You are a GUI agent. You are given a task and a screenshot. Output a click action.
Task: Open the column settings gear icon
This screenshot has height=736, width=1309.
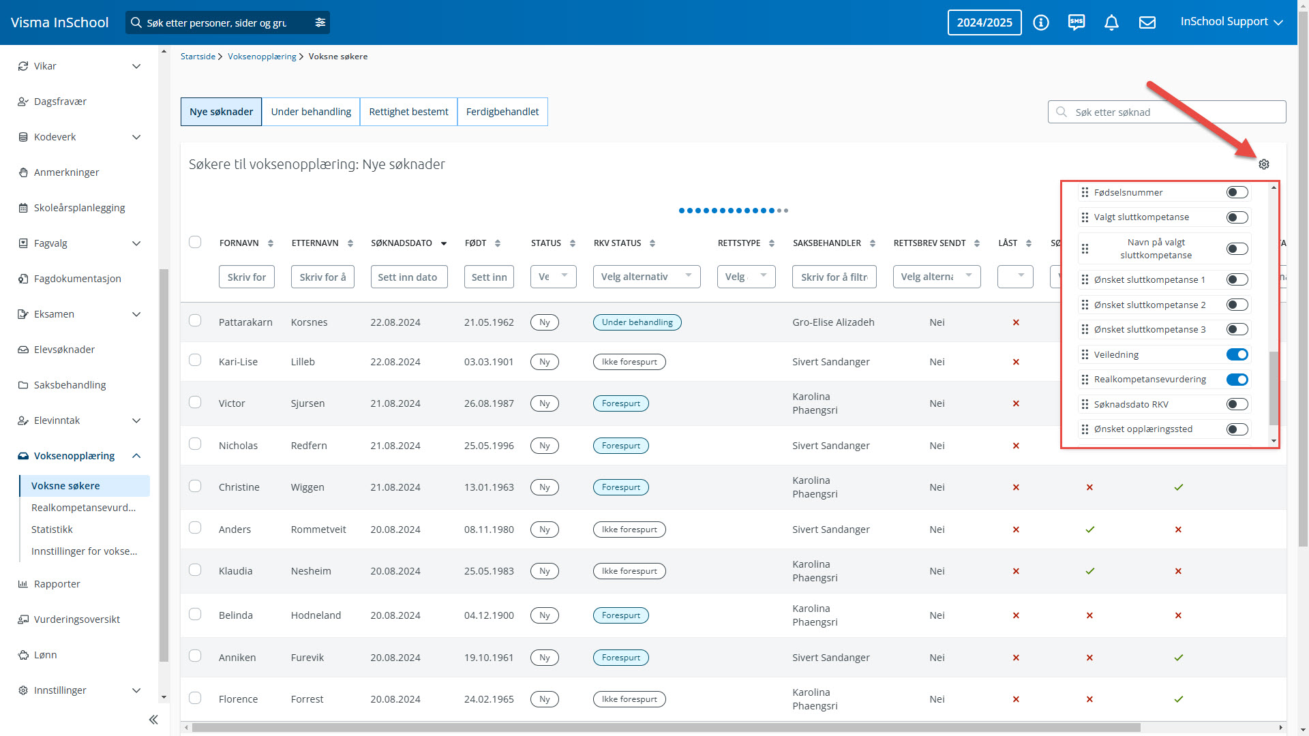[1263, 164]
